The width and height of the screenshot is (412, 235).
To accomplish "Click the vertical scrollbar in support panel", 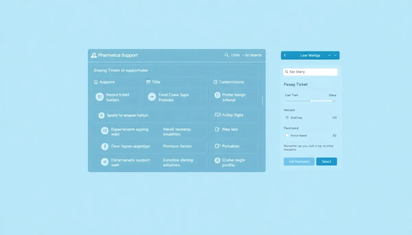I will click(x=263, y=100).
